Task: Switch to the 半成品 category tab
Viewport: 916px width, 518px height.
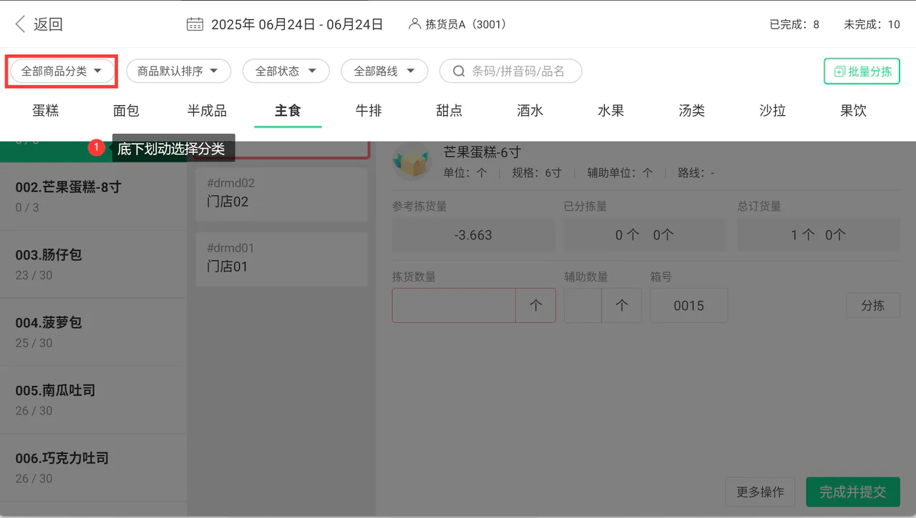Action: 208,111
